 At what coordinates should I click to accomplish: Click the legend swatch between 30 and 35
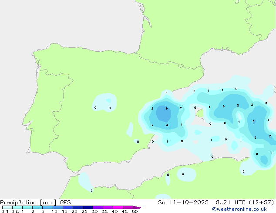(98, 207)
